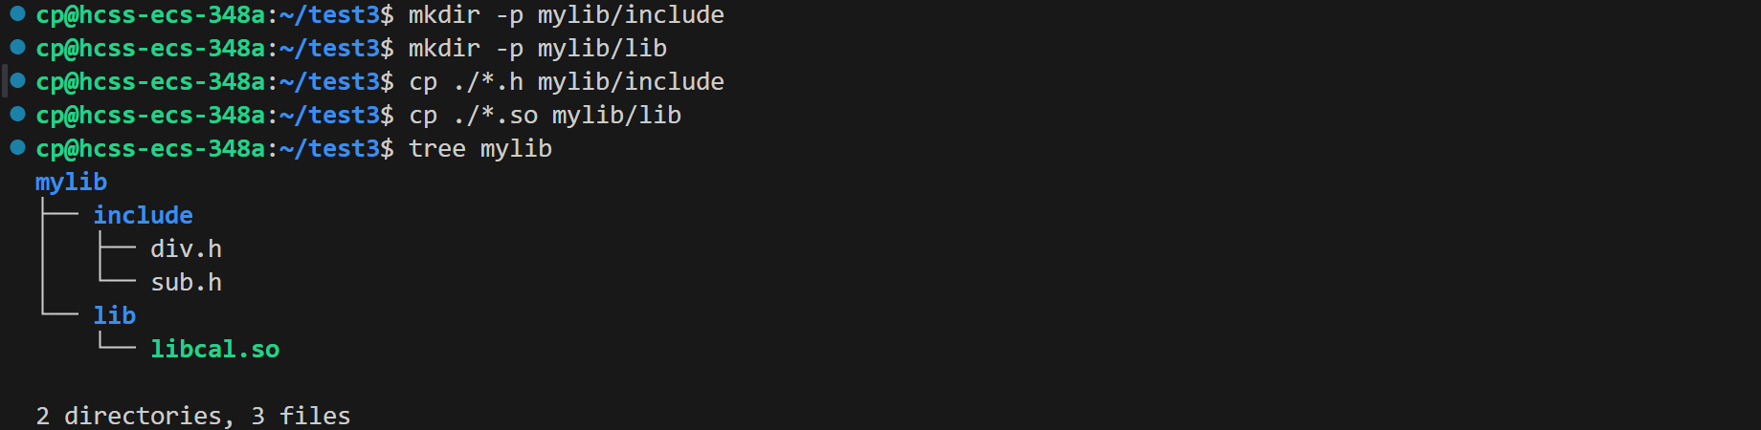Click the command decoration dot beside cp ./*.h

(17, 80)
